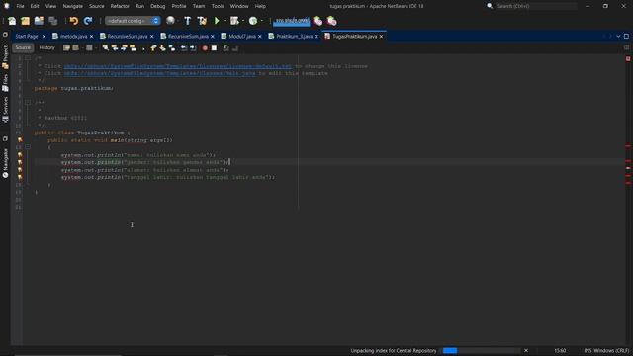Click the Shift Line Left icon
This screenshot has width=633, height=356.
coord(184,48)
